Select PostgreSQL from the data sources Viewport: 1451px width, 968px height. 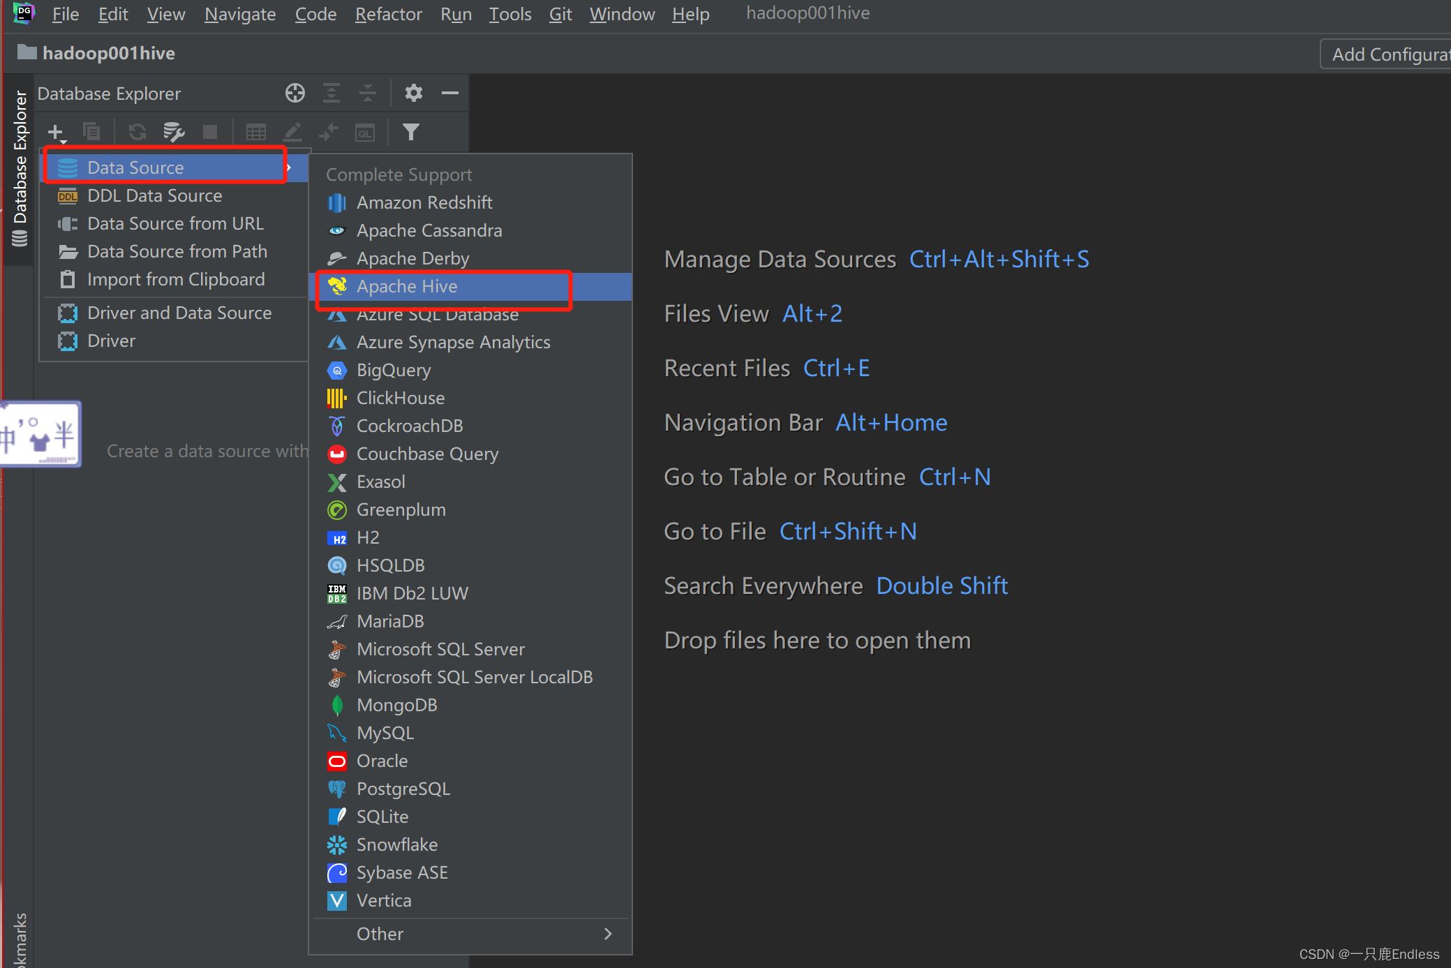(403, 789)
